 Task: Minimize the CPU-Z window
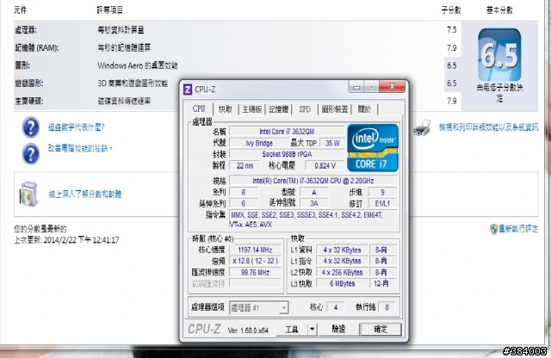pos(356,86)
